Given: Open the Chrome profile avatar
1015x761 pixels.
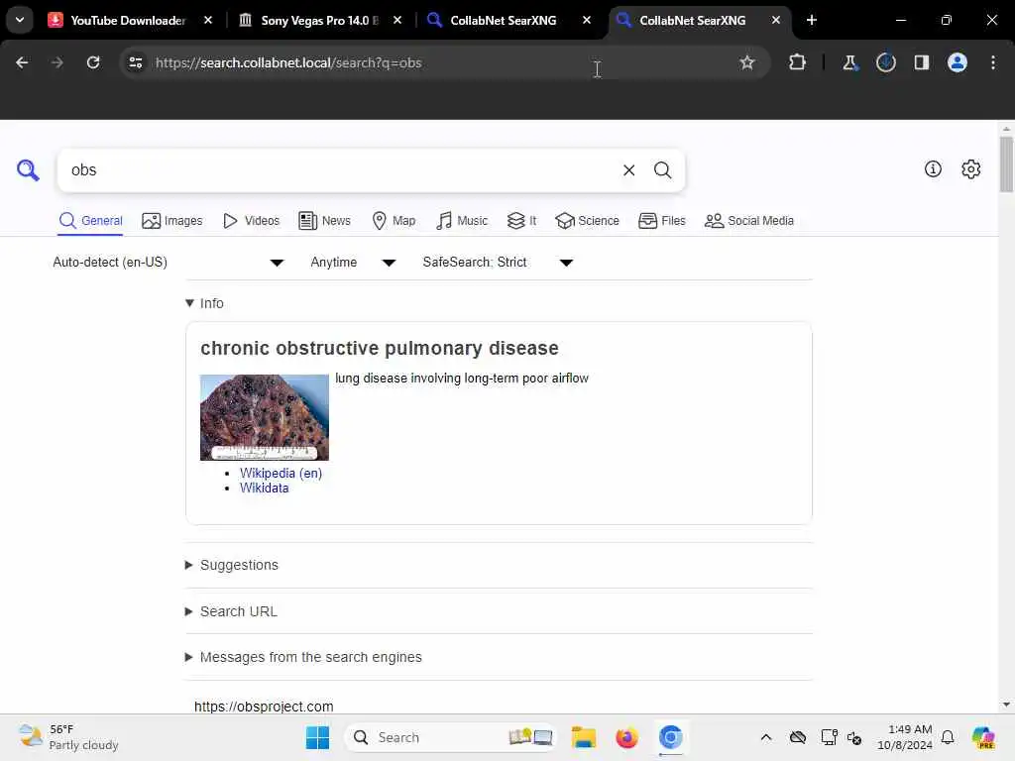Looking at the screenshot, I should tap(958, 62).
